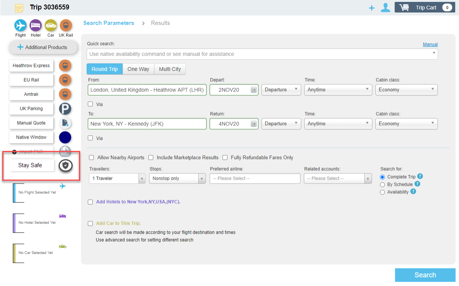Open the Stay Safe shield icon

tap(65, 165)
